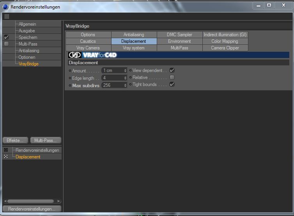
Task: Uncheck Tight bounds option
Action: (x=172, y=84)
